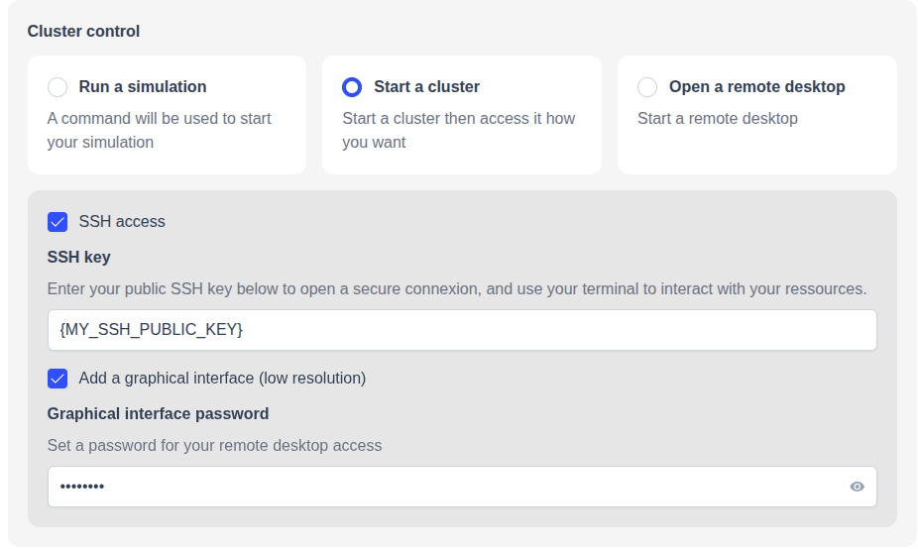Select the Open a remote desktop radio button
The image size is (918, 549).
[x=647, y=87]
